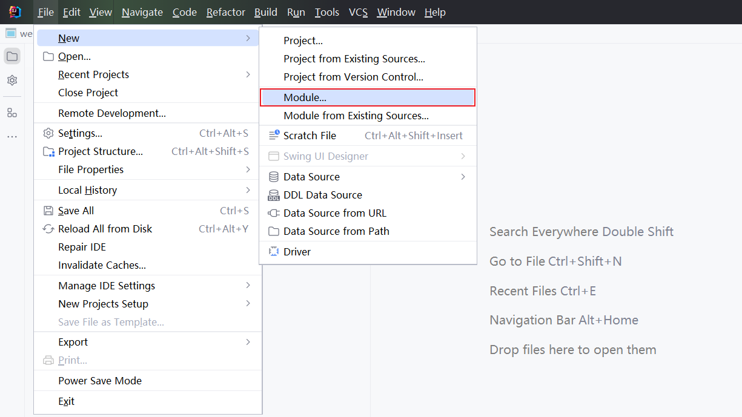Viewport: 742px width, 417px height.
Task: Enable Power Save Mode
Action: [99, 381]
